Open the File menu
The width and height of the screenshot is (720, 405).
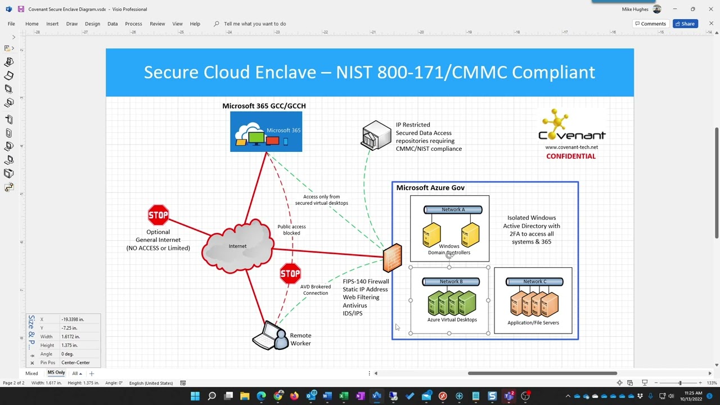11,24
